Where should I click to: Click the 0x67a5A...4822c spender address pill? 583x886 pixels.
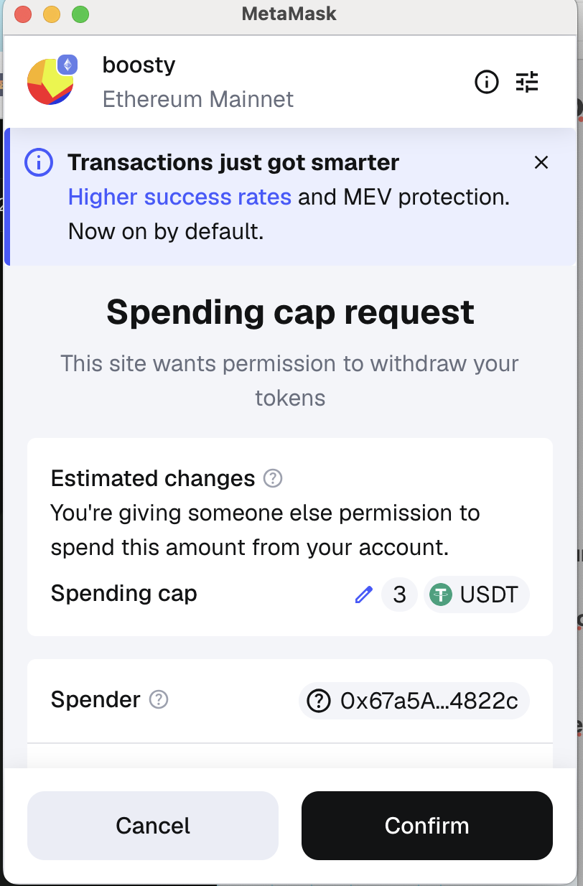[x=414, y=700]
